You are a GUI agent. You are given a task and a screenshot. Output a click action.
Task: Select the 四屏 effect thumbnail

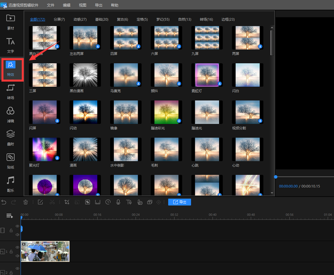(126, 38)
